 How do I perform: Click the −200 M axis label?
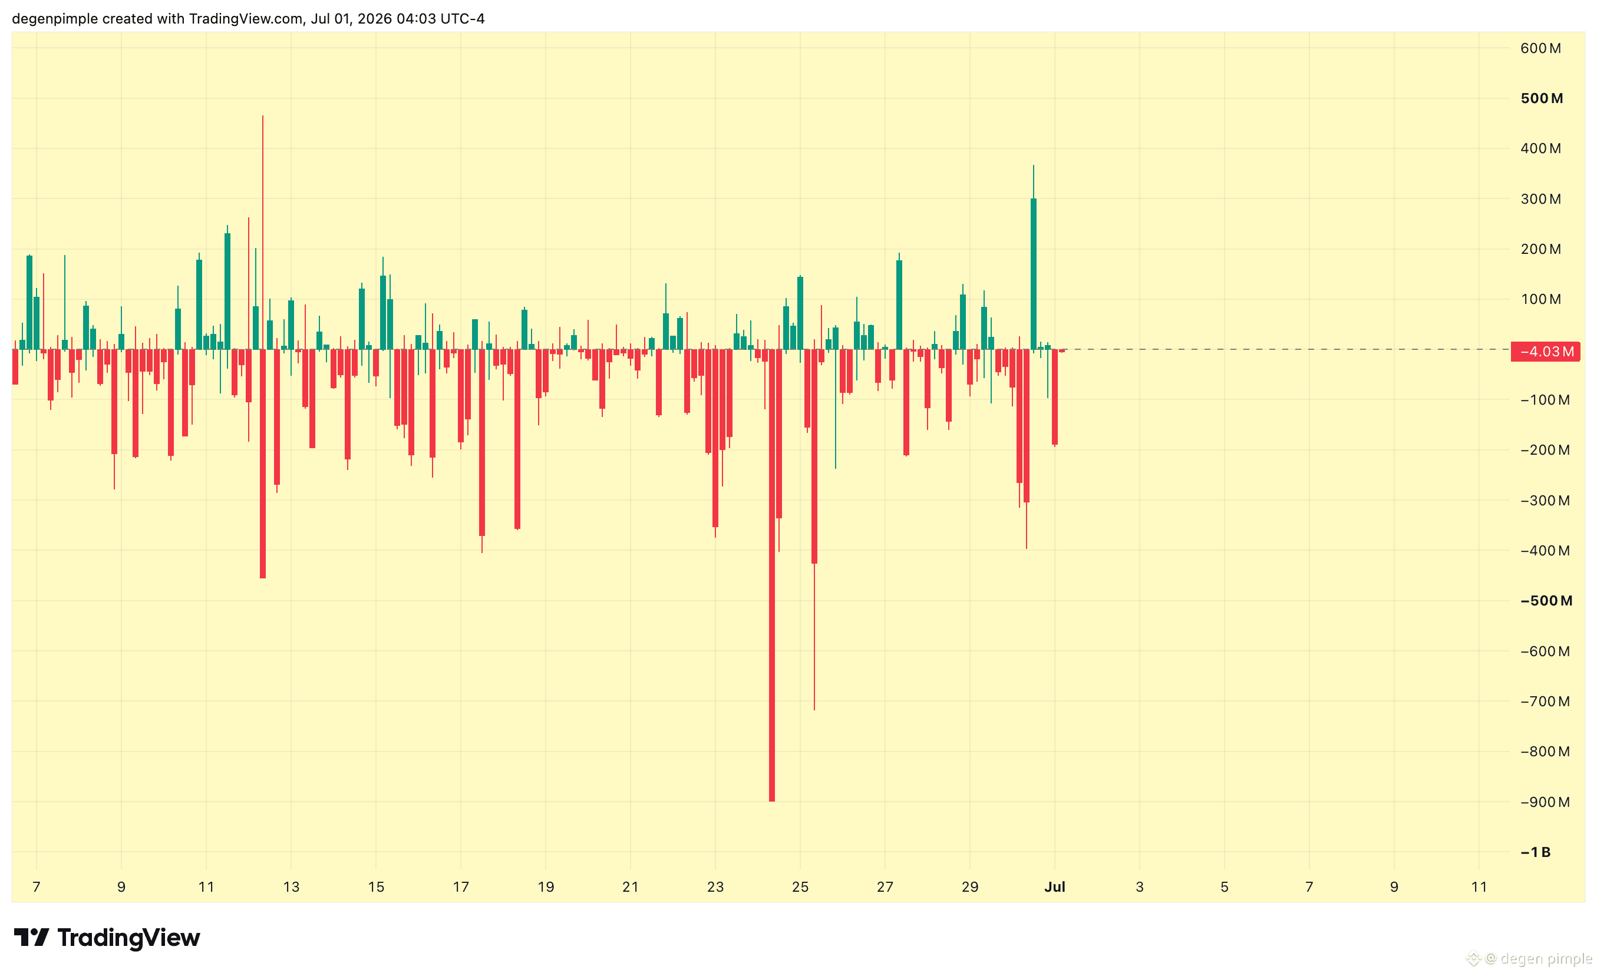point(1545,449)
